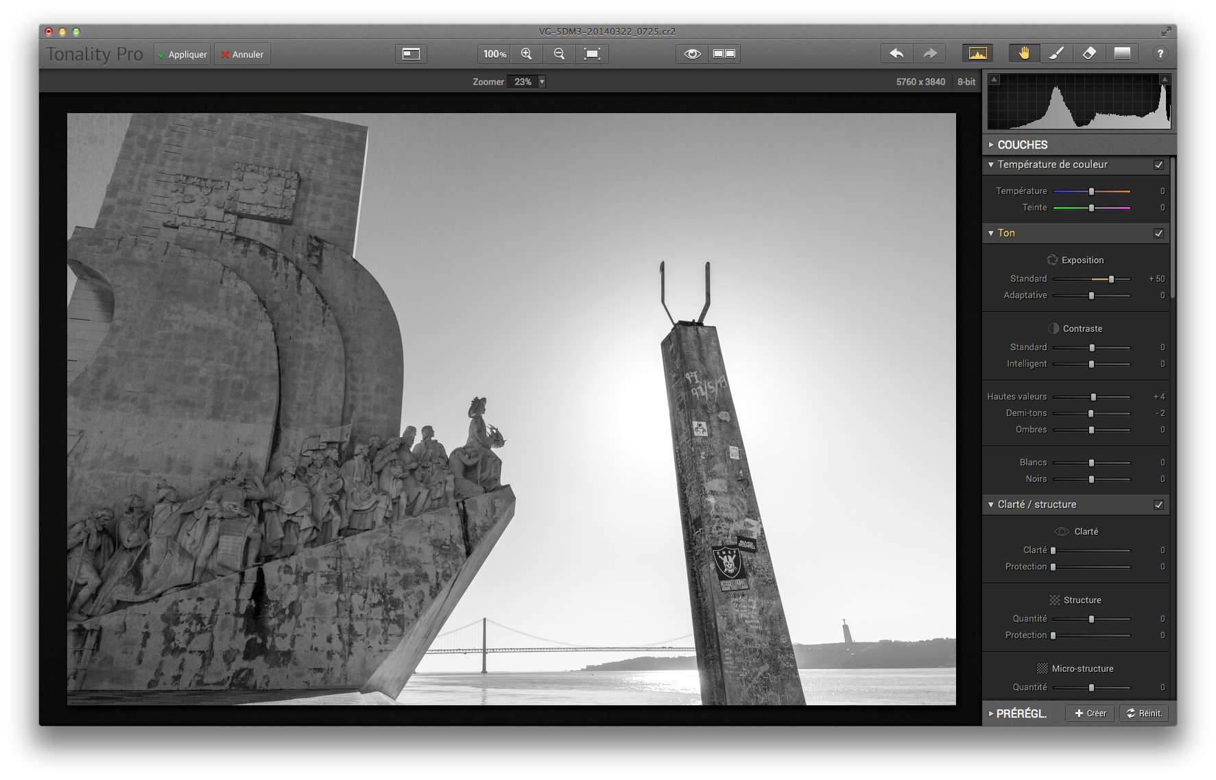
Task: Click the Créer preset button
Action: pos(1090,714)
